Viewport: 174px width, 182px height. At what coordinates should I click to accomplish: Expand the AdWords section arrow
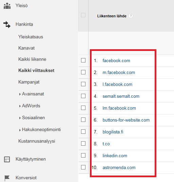20,106
